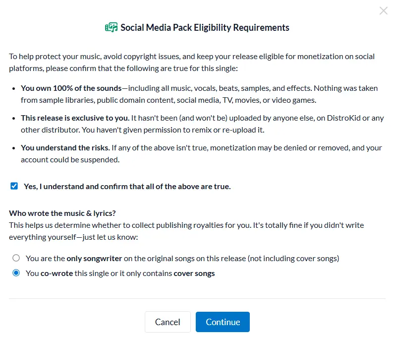
Task: Click the Social Media Pack Eligibility Requirements title
Action: pos(205,27)
